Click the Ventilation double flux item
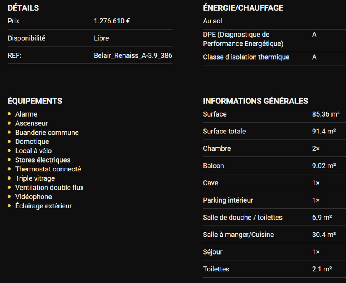The height and width of the screenshot is (283, 346). 49,188
